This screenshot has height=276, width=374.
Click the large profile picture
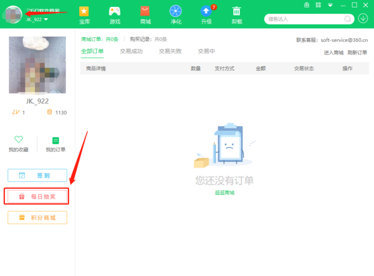pos(37,65)
